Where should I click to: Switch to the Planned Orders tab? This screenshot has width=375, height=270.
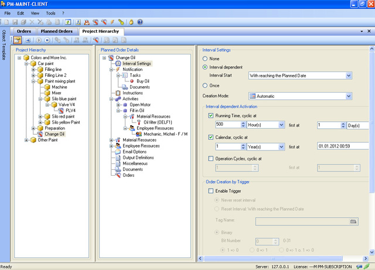pos(57,31)
